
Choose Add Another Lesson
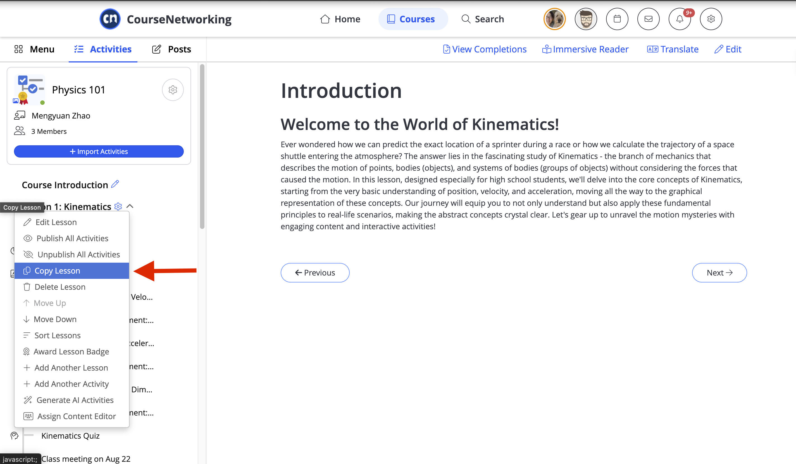coord(72,368)
